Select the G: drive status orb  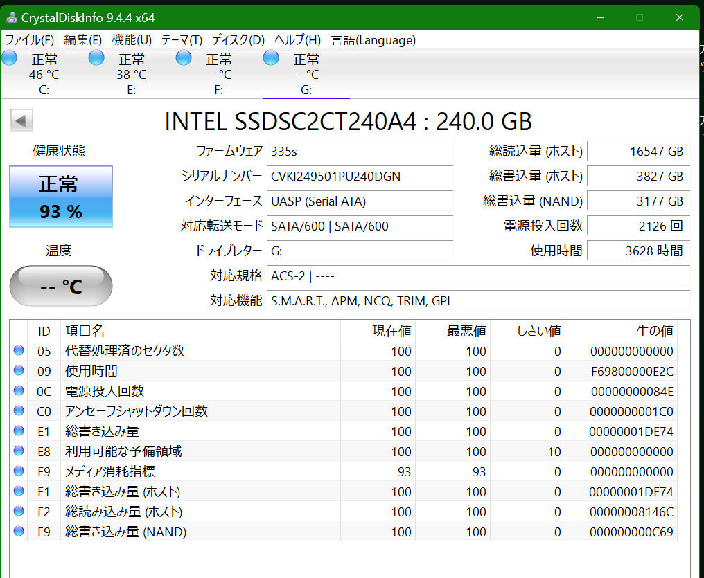click(x=271, y=58)
